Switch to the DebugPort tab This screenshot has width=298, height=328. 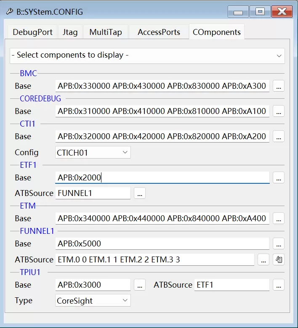tap(33, 32)
